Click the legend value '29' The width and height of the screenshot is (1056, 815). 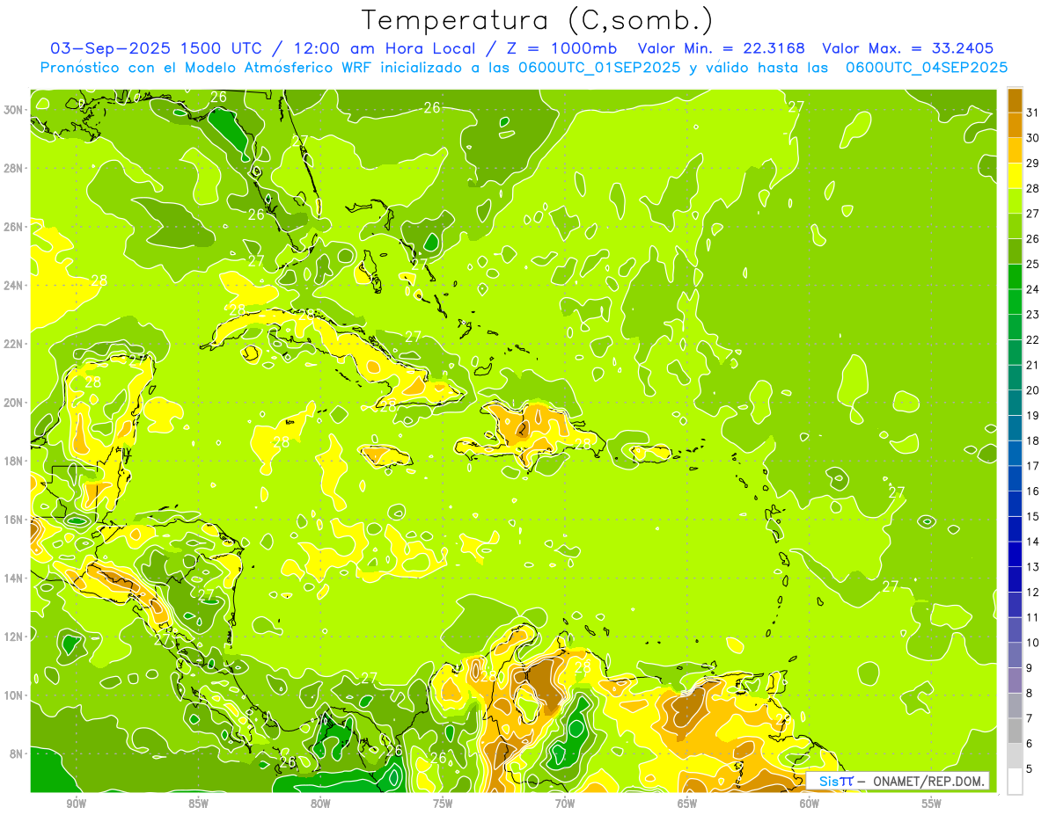[x=1033, y=164]
